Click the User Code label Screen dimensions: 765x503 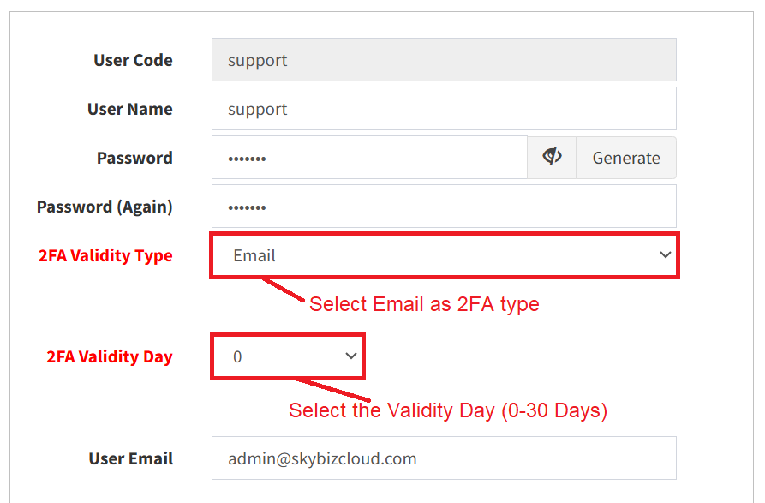pos(133,60)
